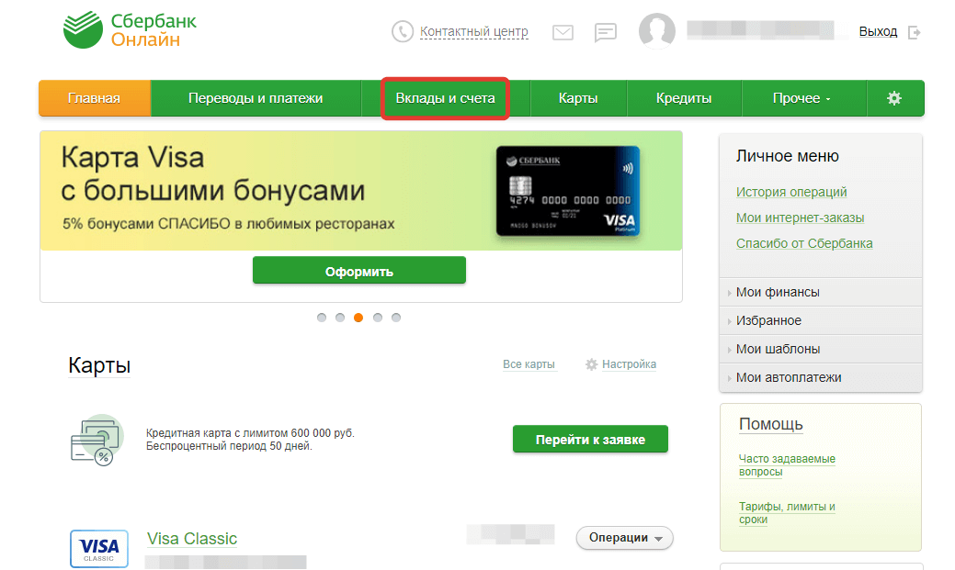Open the Карты navigation tab
This screenshot has height=570, width=955.
point(578,98)
